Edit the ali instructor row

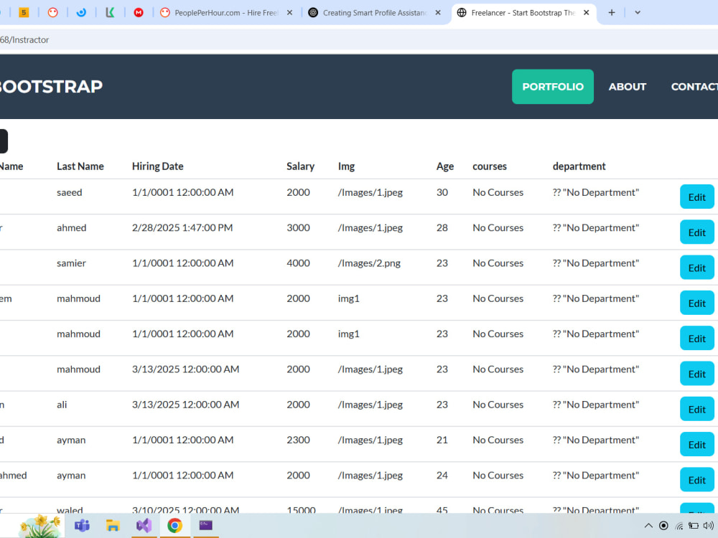click(697, 409)
